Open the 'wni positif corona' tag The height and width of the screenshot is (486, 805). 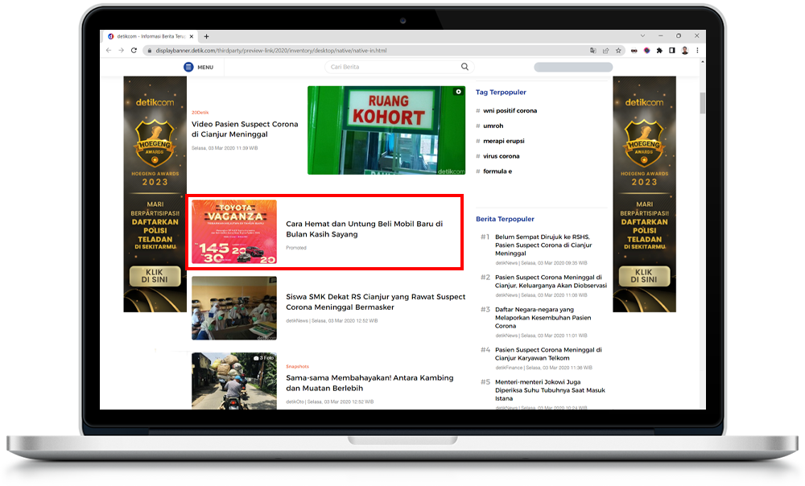pyautogui.click(x=510, y=110)
